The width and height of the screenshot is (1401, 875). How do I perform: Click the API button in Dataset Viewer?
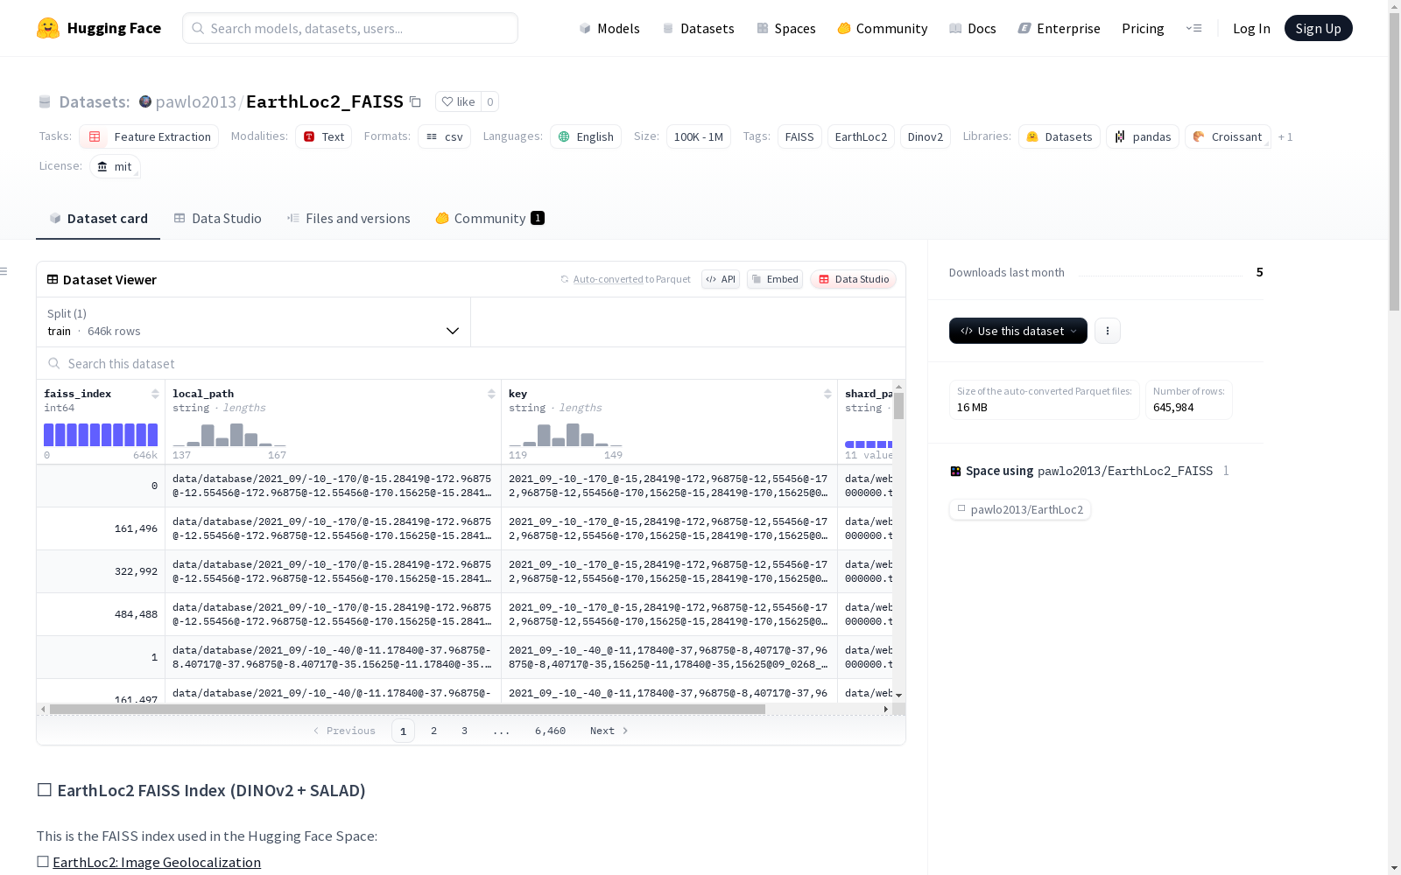[721, 279]
